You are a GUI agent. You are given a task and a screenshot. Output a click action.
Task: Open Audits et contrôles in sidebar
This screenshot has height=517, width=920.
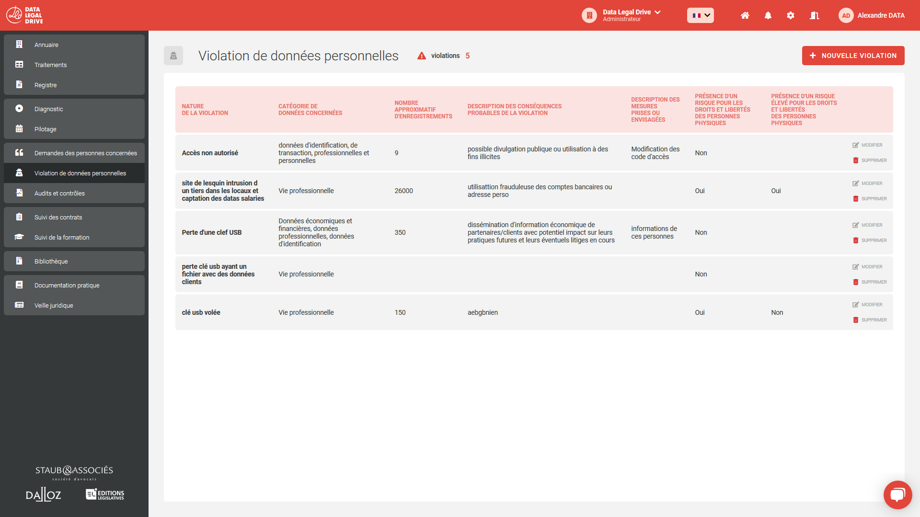point(74,193)
